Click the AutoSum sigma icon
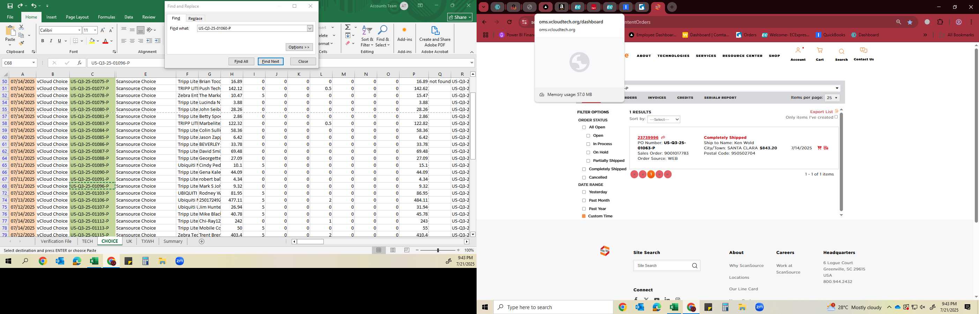 pos(348,27)
